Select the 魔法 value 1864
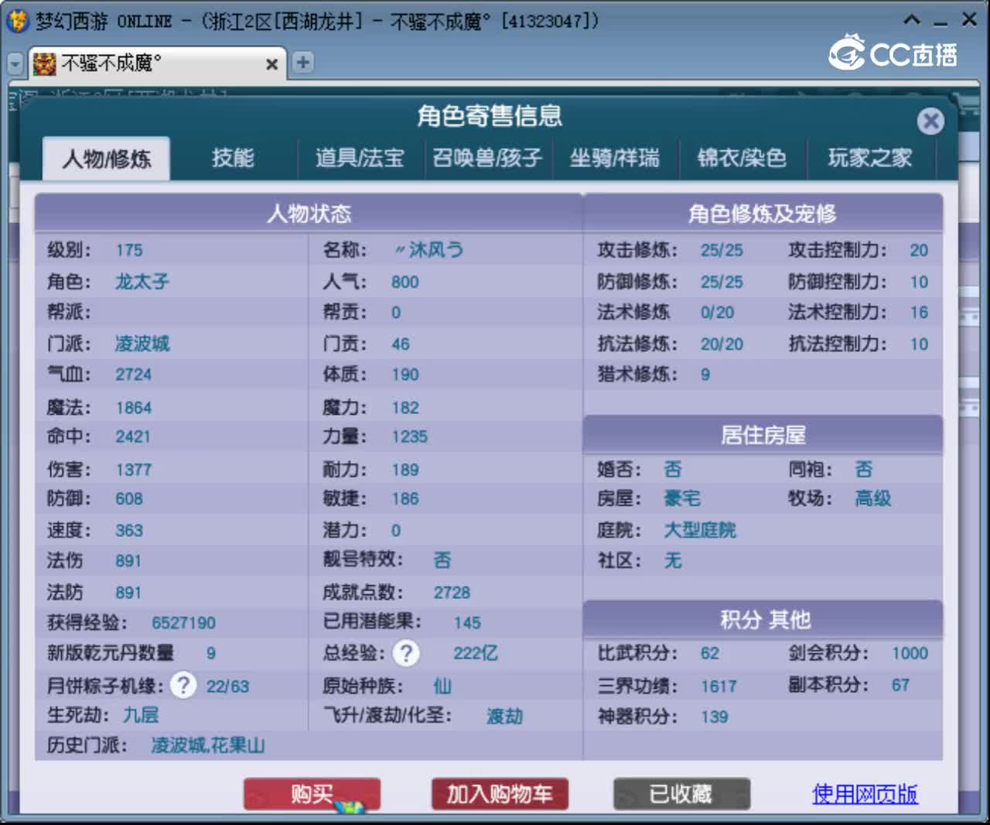990x825 pixels. 133,408
